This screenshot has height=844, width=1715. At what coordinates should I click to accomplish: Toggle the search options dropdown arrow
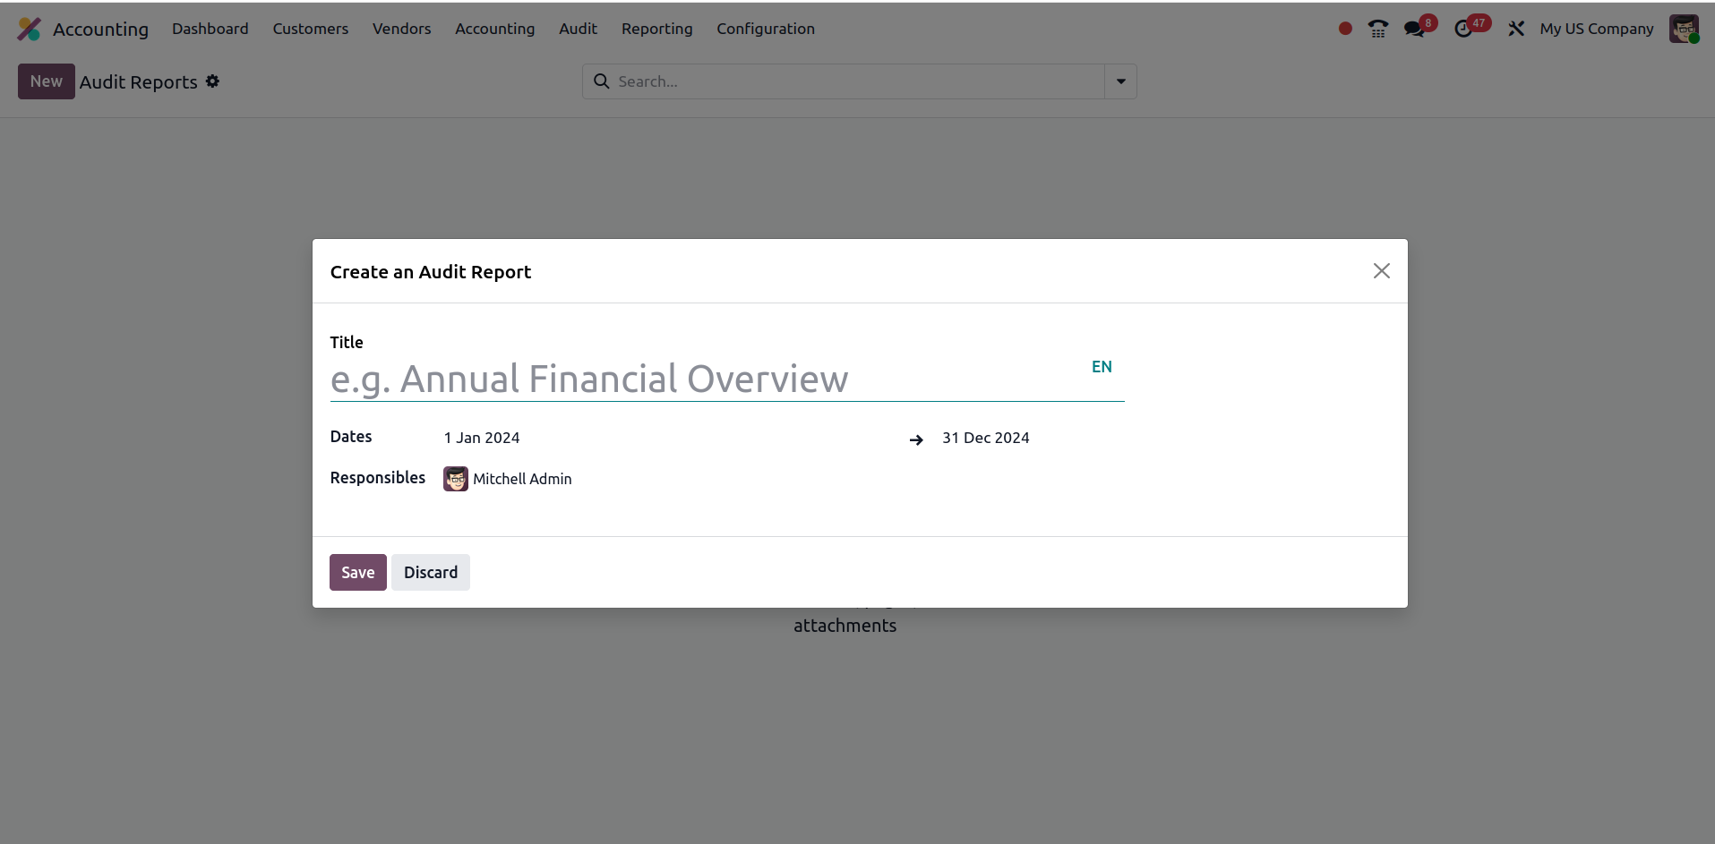click(1120, 81)
